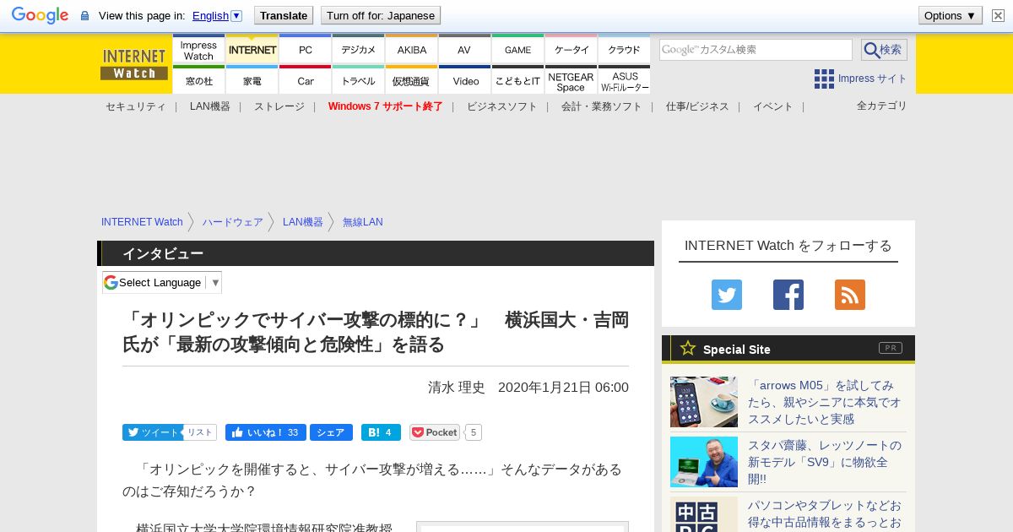Open the NETGEAR Space tab
The width and height of the screenshot is (1013, 532).
click(572, 80)
